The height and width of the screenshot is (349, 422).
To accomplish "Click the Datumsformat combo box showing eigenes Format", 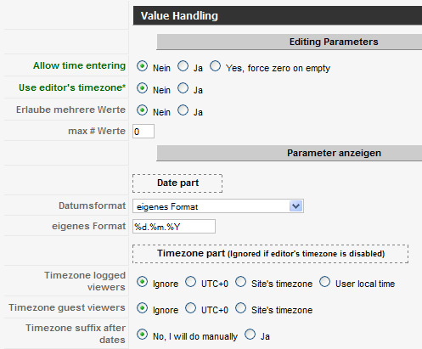I will pos(218,206).
